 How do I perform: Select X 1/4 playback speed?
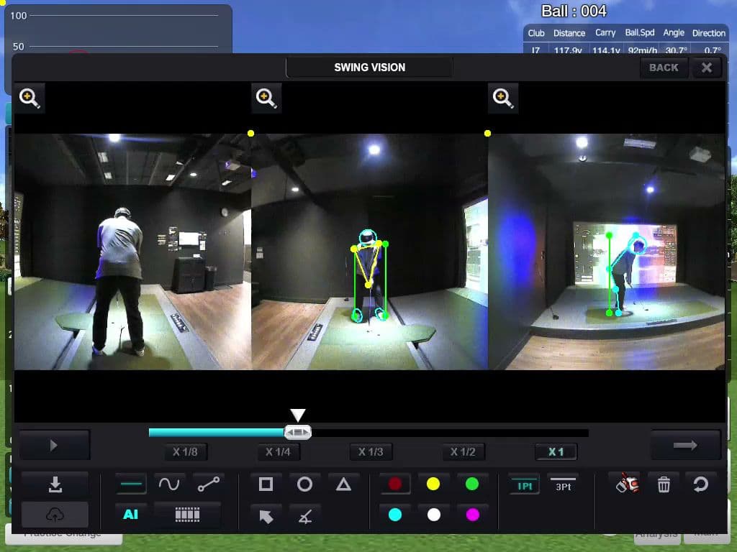pyautogui.click(x=279, y=452)
